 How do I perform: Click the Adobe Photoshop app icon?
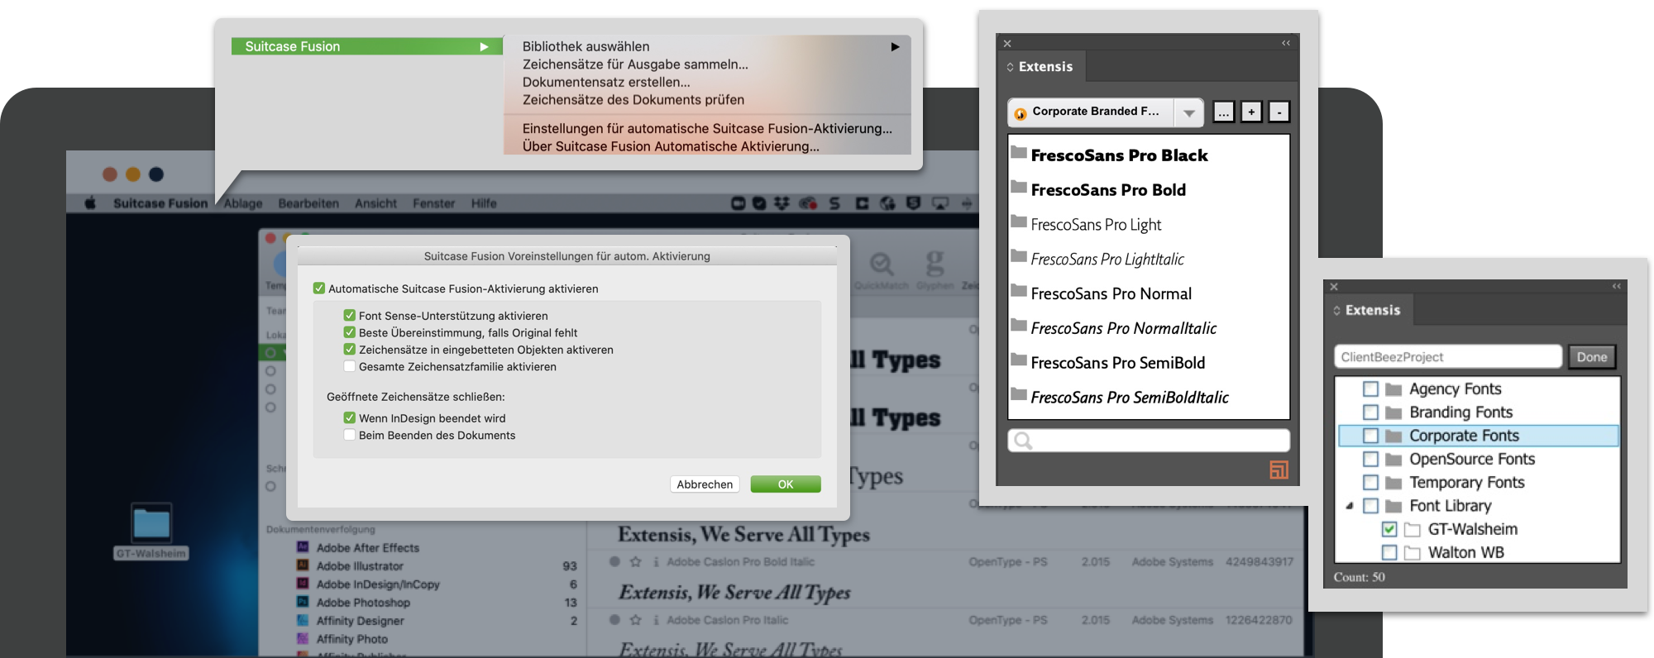pos(303,602)
